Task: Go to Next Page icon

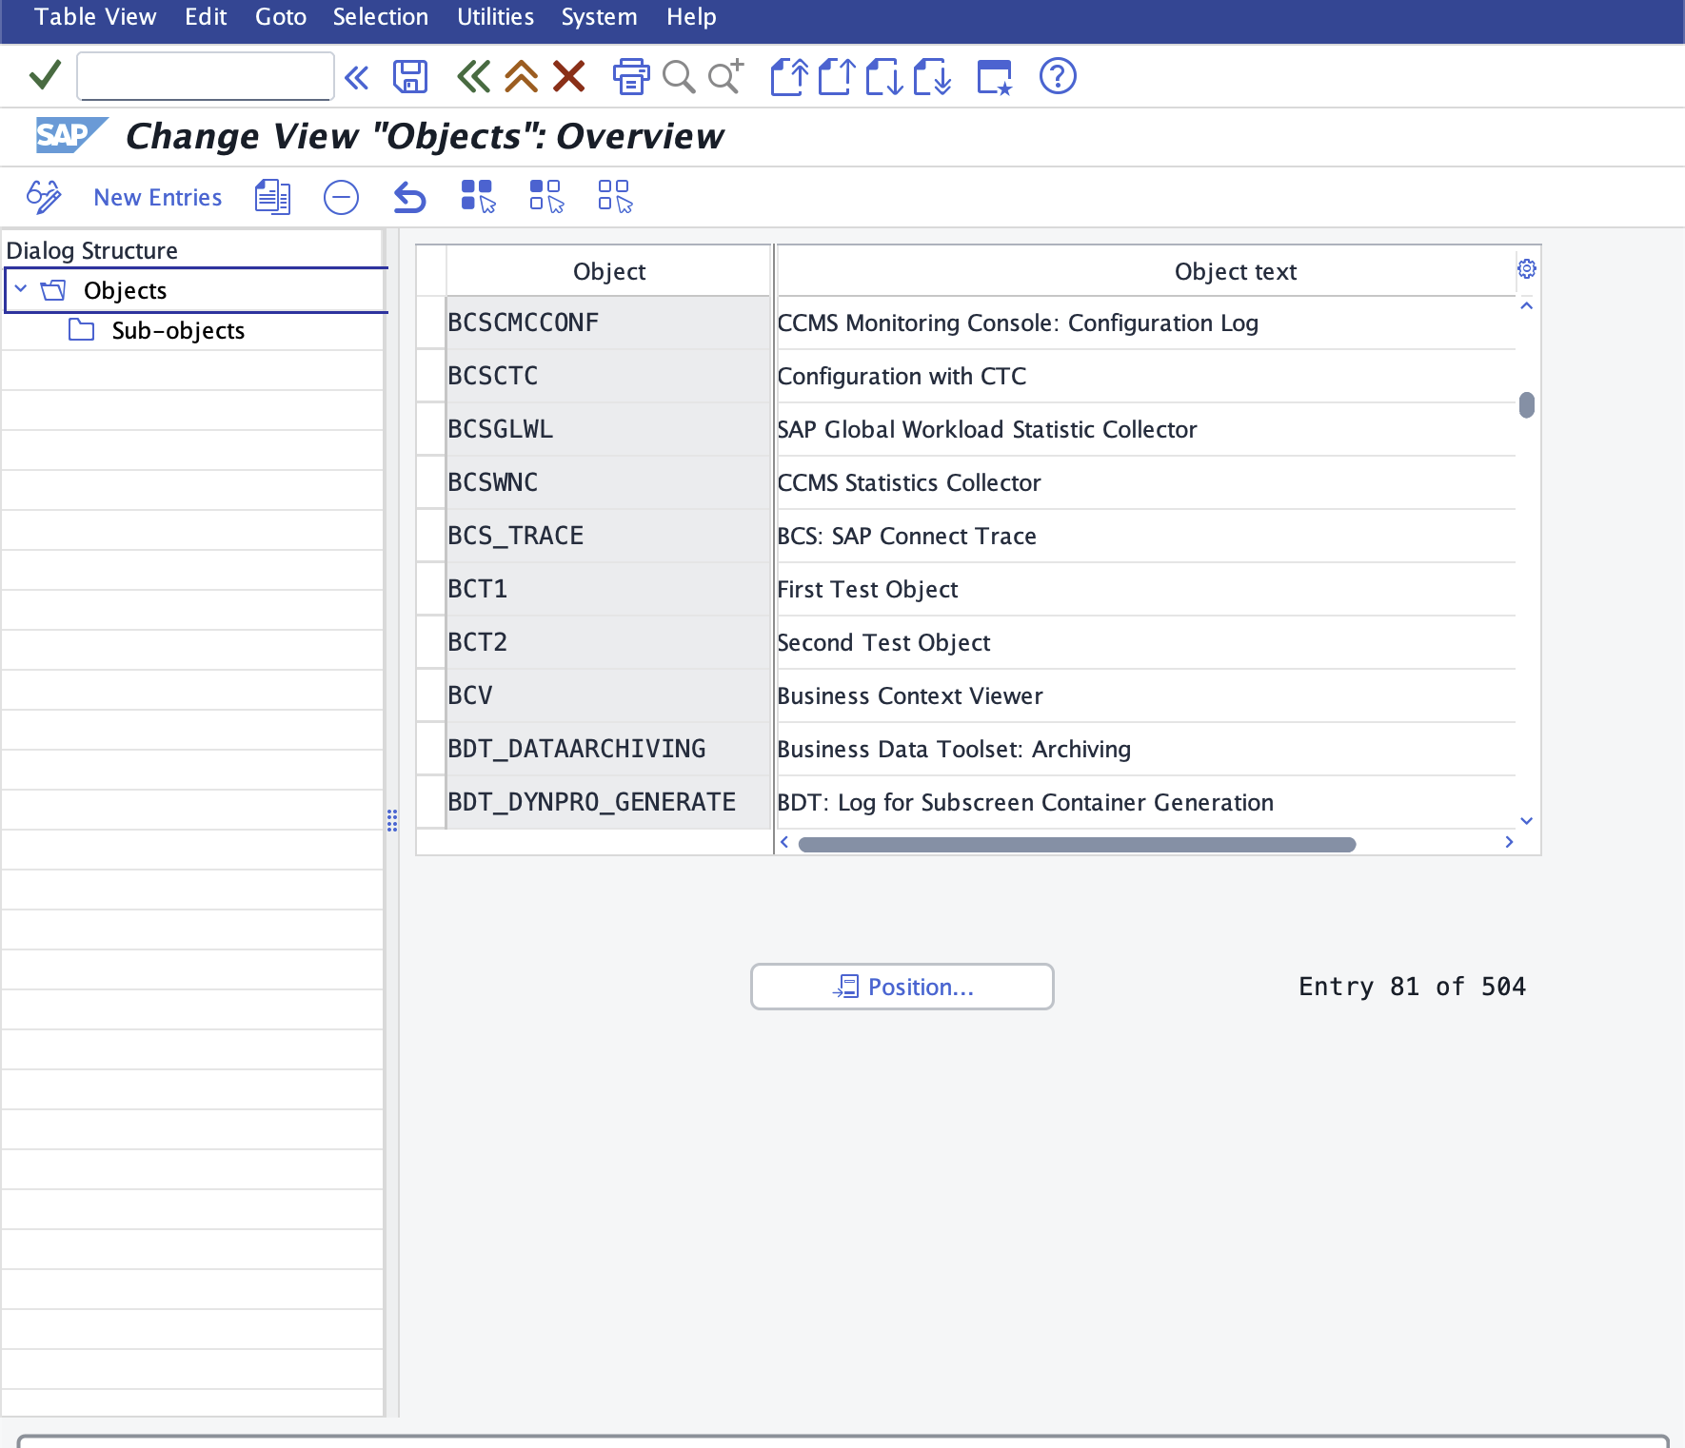Action: point(884,76)
